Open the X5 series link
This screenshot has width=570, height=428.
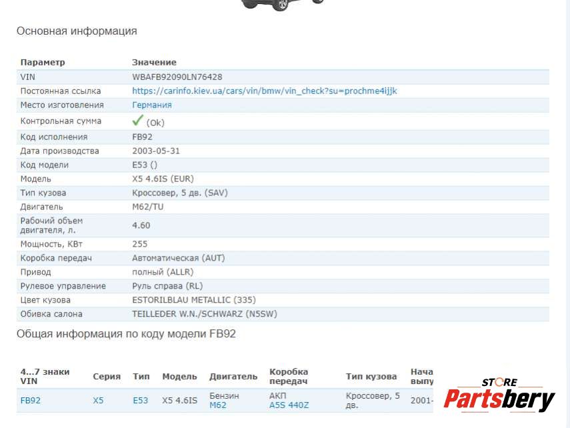click(99, 401)
